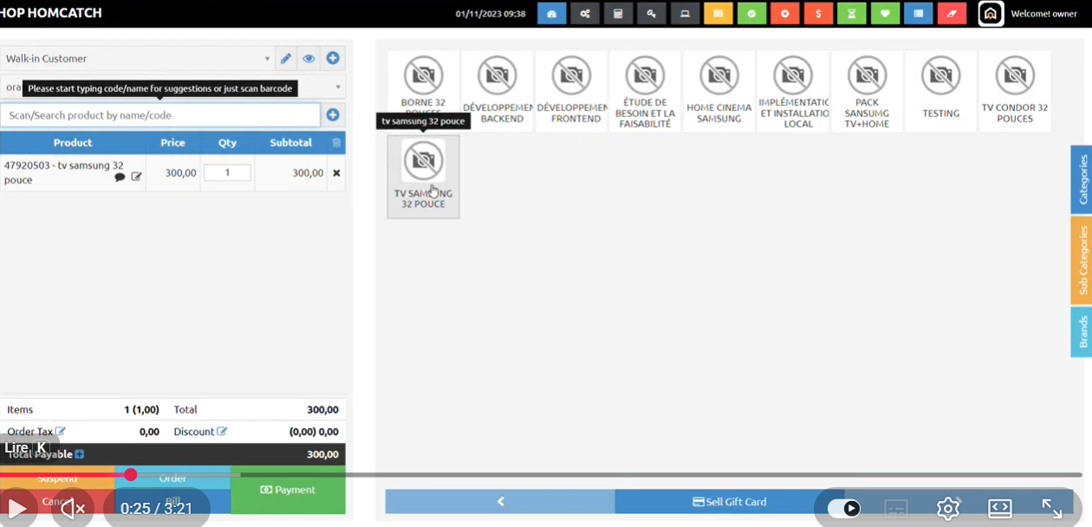Toggle subtitles in video controls

click(x=896, y=509)
